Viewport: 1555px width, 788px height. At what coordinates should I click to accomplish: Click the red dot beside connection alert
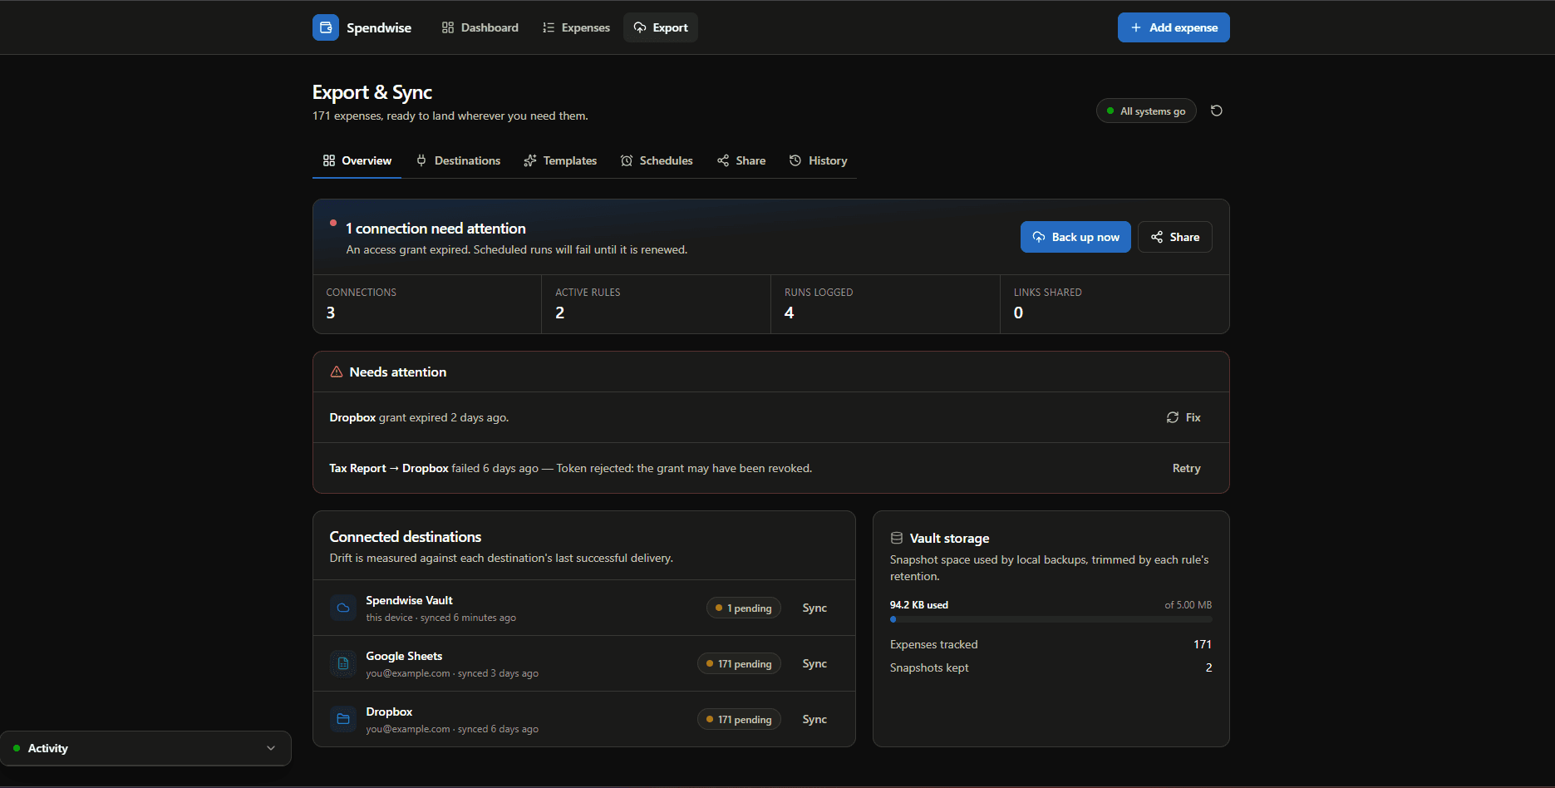pyautogui.click(x=333, y=223)
